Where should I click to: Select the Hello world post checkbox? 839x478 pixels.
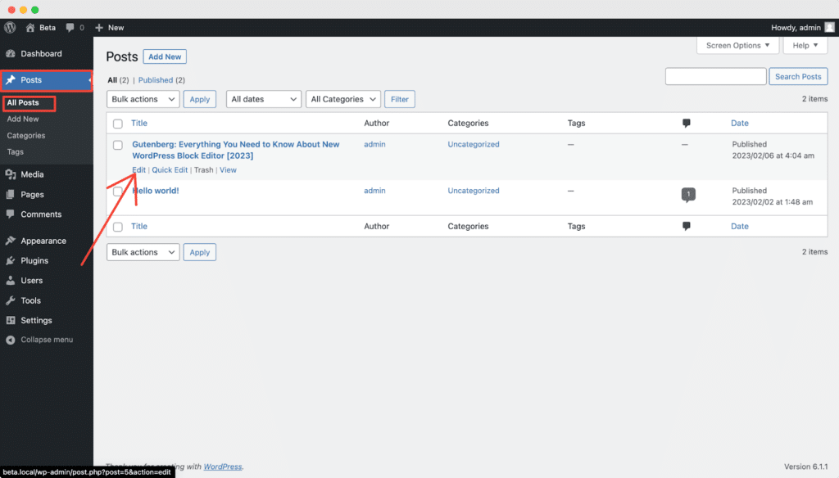click(117, 190)
